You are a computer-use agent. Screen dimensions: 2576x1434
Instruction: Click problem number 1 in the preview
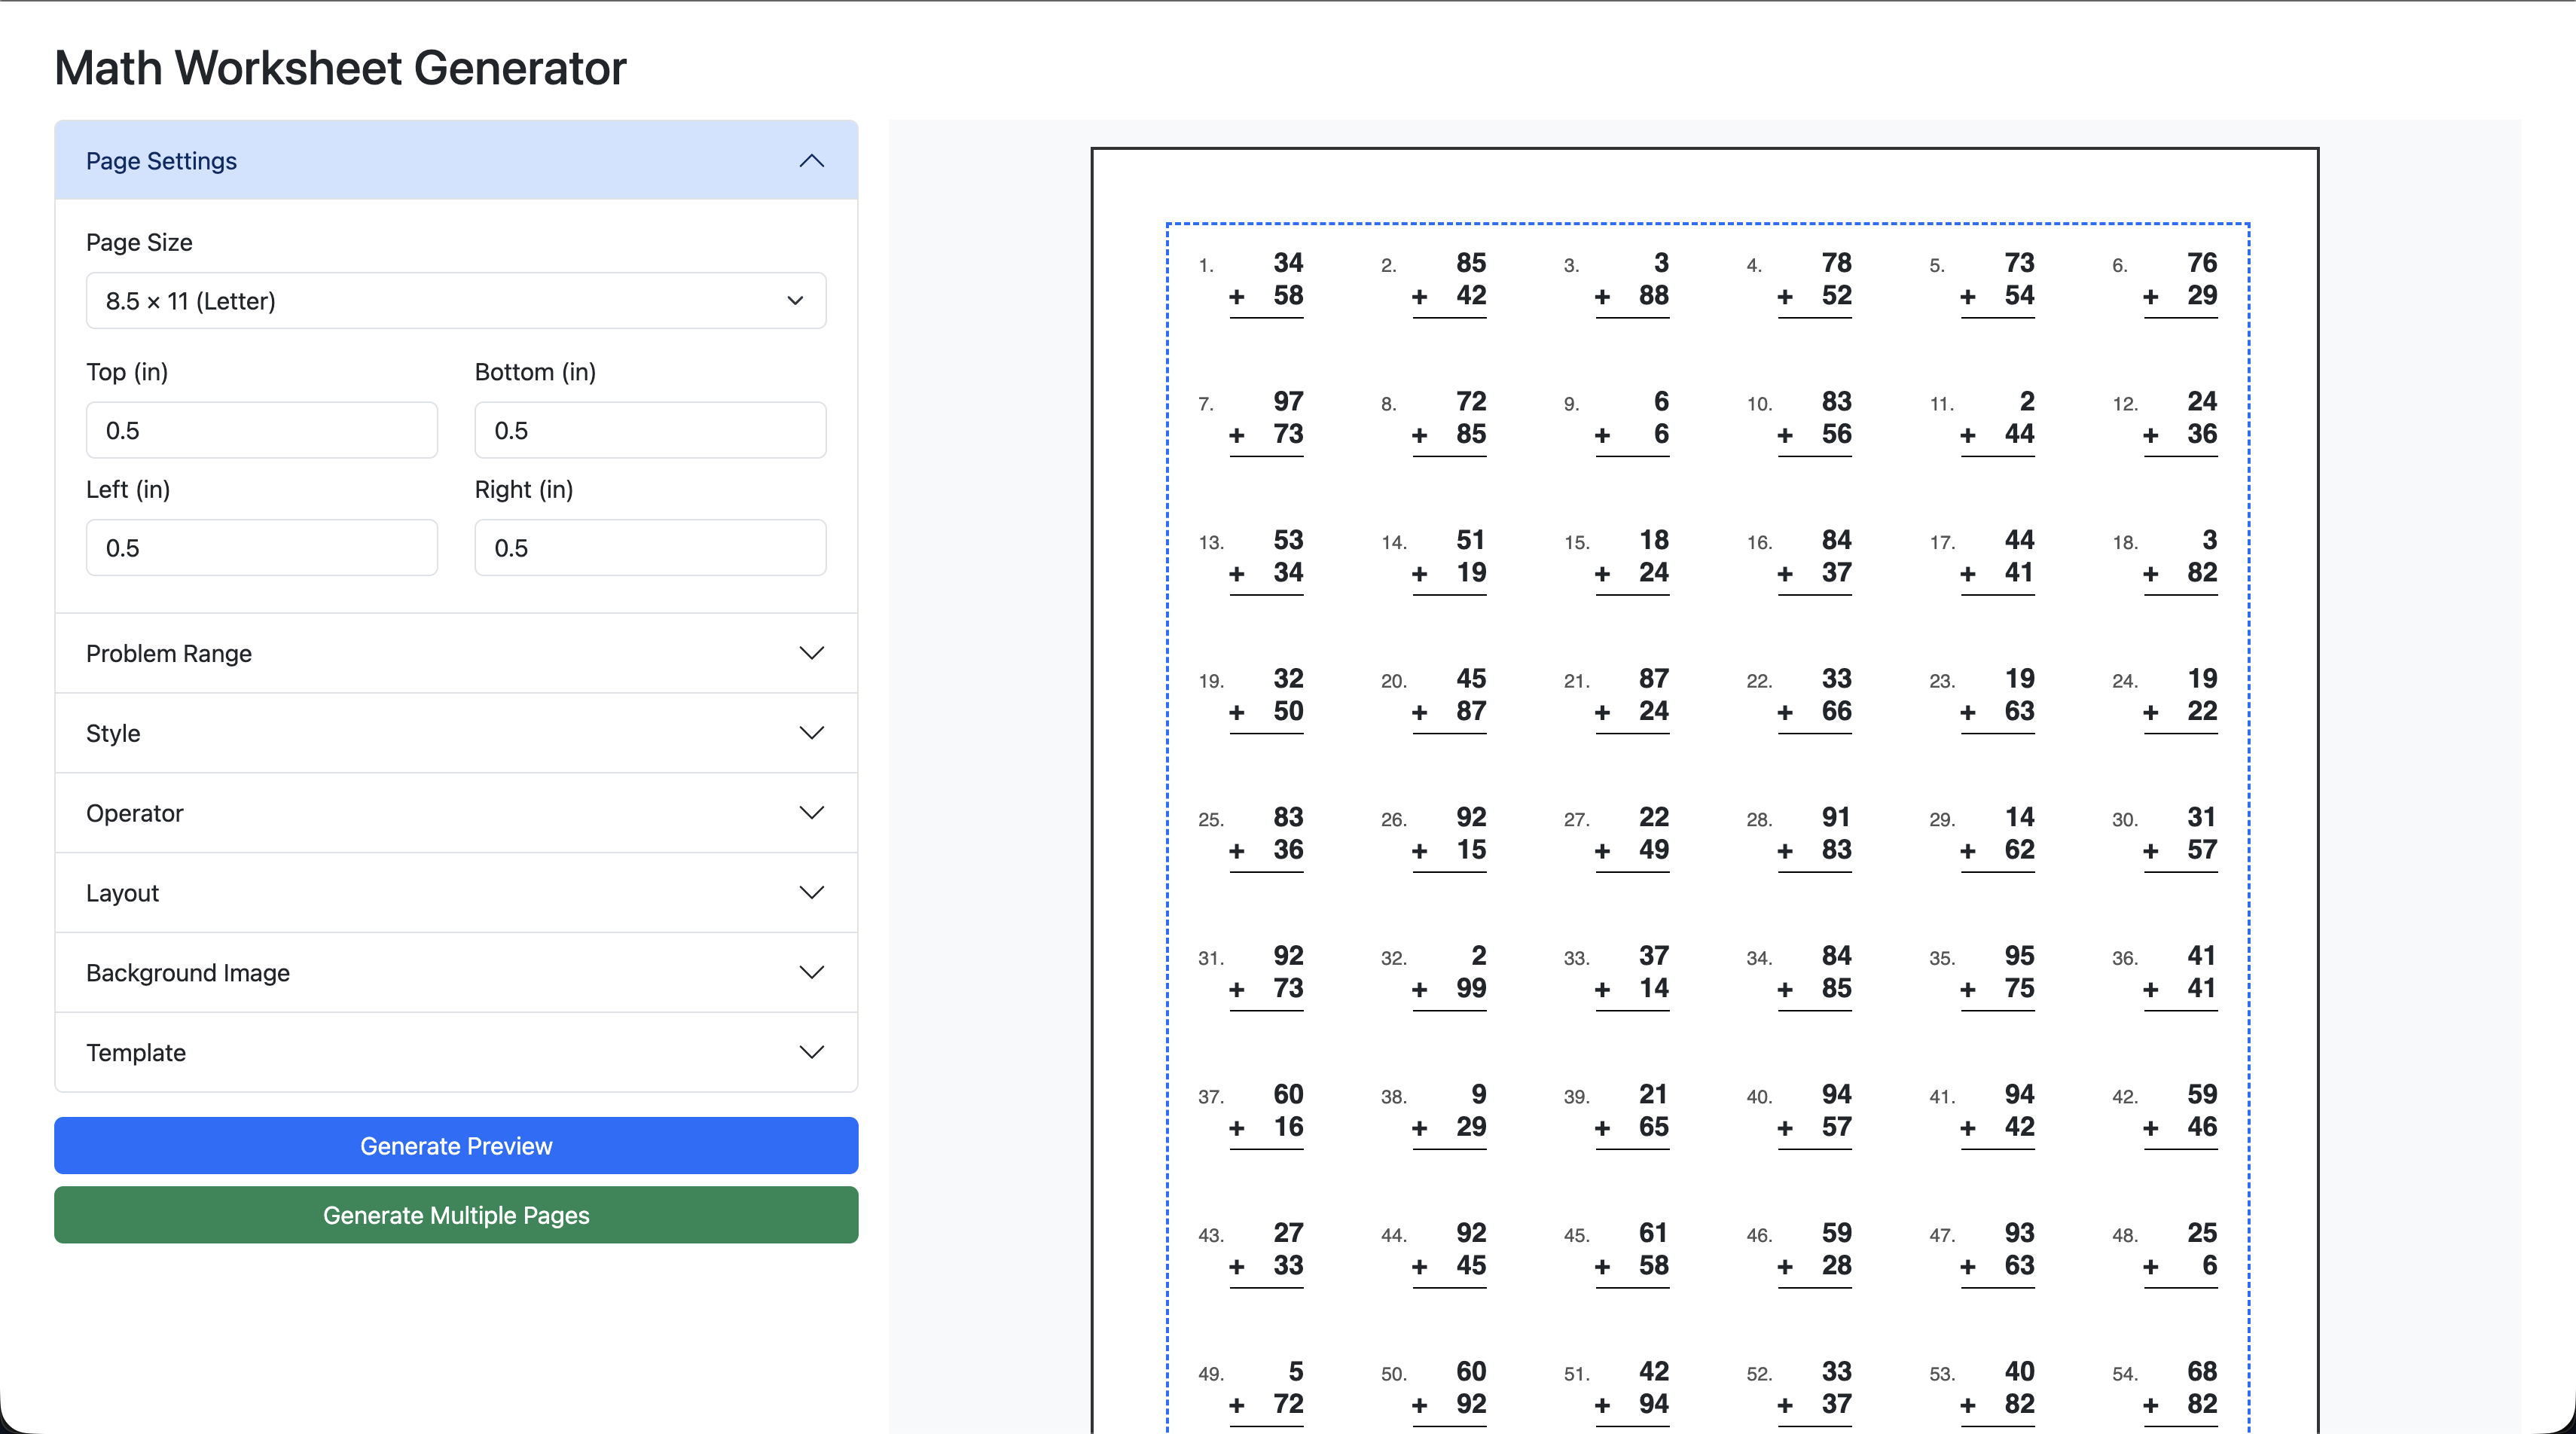point(1205,266)
